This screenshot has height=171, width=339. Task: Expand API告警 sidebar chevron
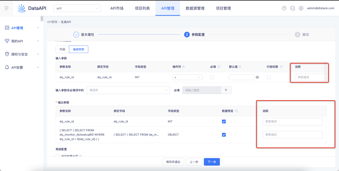coord(38,67)
